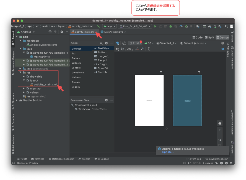Screen dimensions: 246x180
Task: Zoom to 1:1 actual size
Action: click(220, 140)
